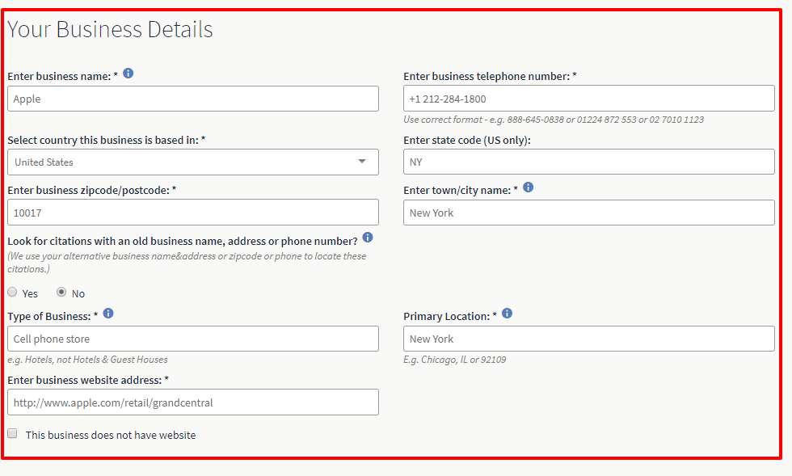Open the United States country dropdown
Screen dimensions: 792x476
click(193, 162)
